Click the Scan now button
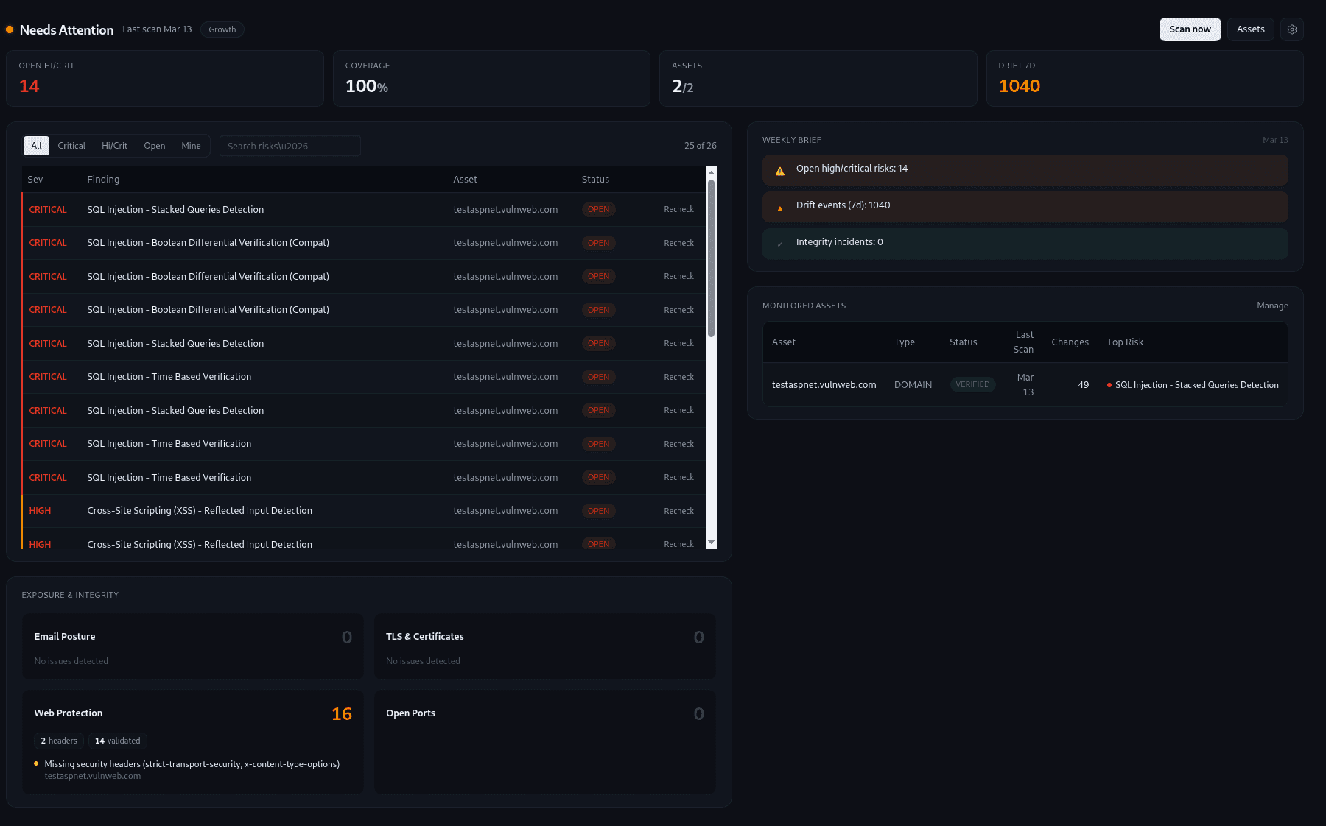Image resolution: width=1326 pixels, height=826 pixels. pyautogui.click(x=1190, y=29)
